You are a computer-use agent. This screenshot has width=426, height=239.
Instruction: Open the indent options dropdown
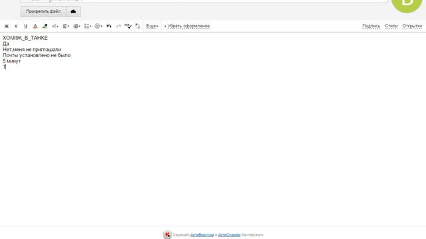click(x=77, y=27)
